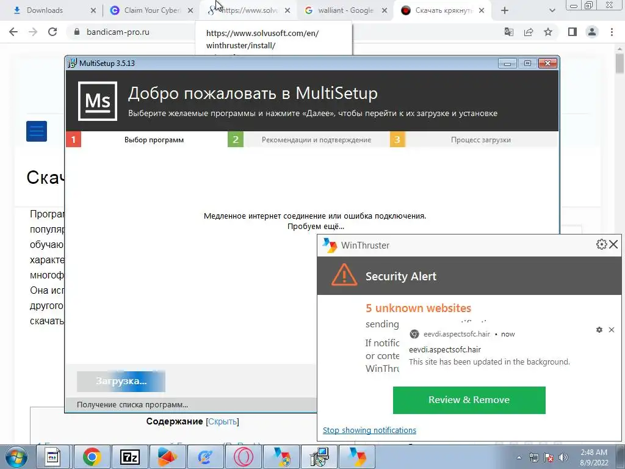This screenshot has height=469, width=625.
Task: Show hidden tray icons arrow
Action: tap(519, 458)
